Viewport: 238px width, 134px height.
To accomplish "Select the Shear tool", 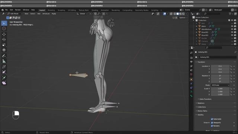I will point(4,83).
